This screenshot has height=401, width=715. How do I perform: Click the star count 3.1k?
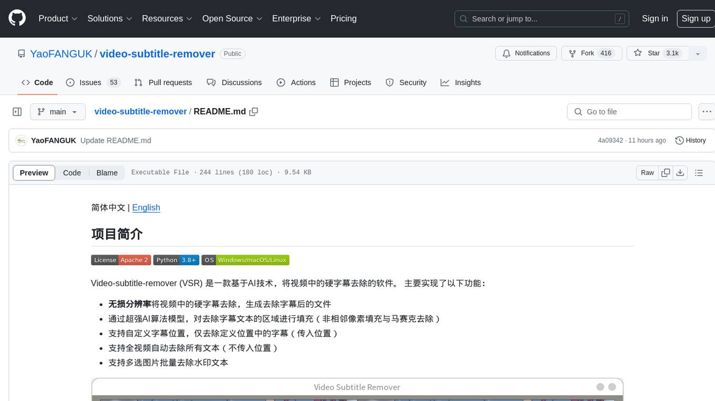(672, 53)
